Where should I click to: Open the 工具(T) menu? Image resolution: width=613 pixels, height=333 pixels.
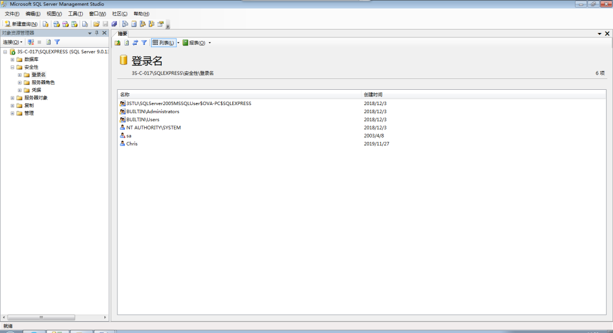tap(75, 14)
